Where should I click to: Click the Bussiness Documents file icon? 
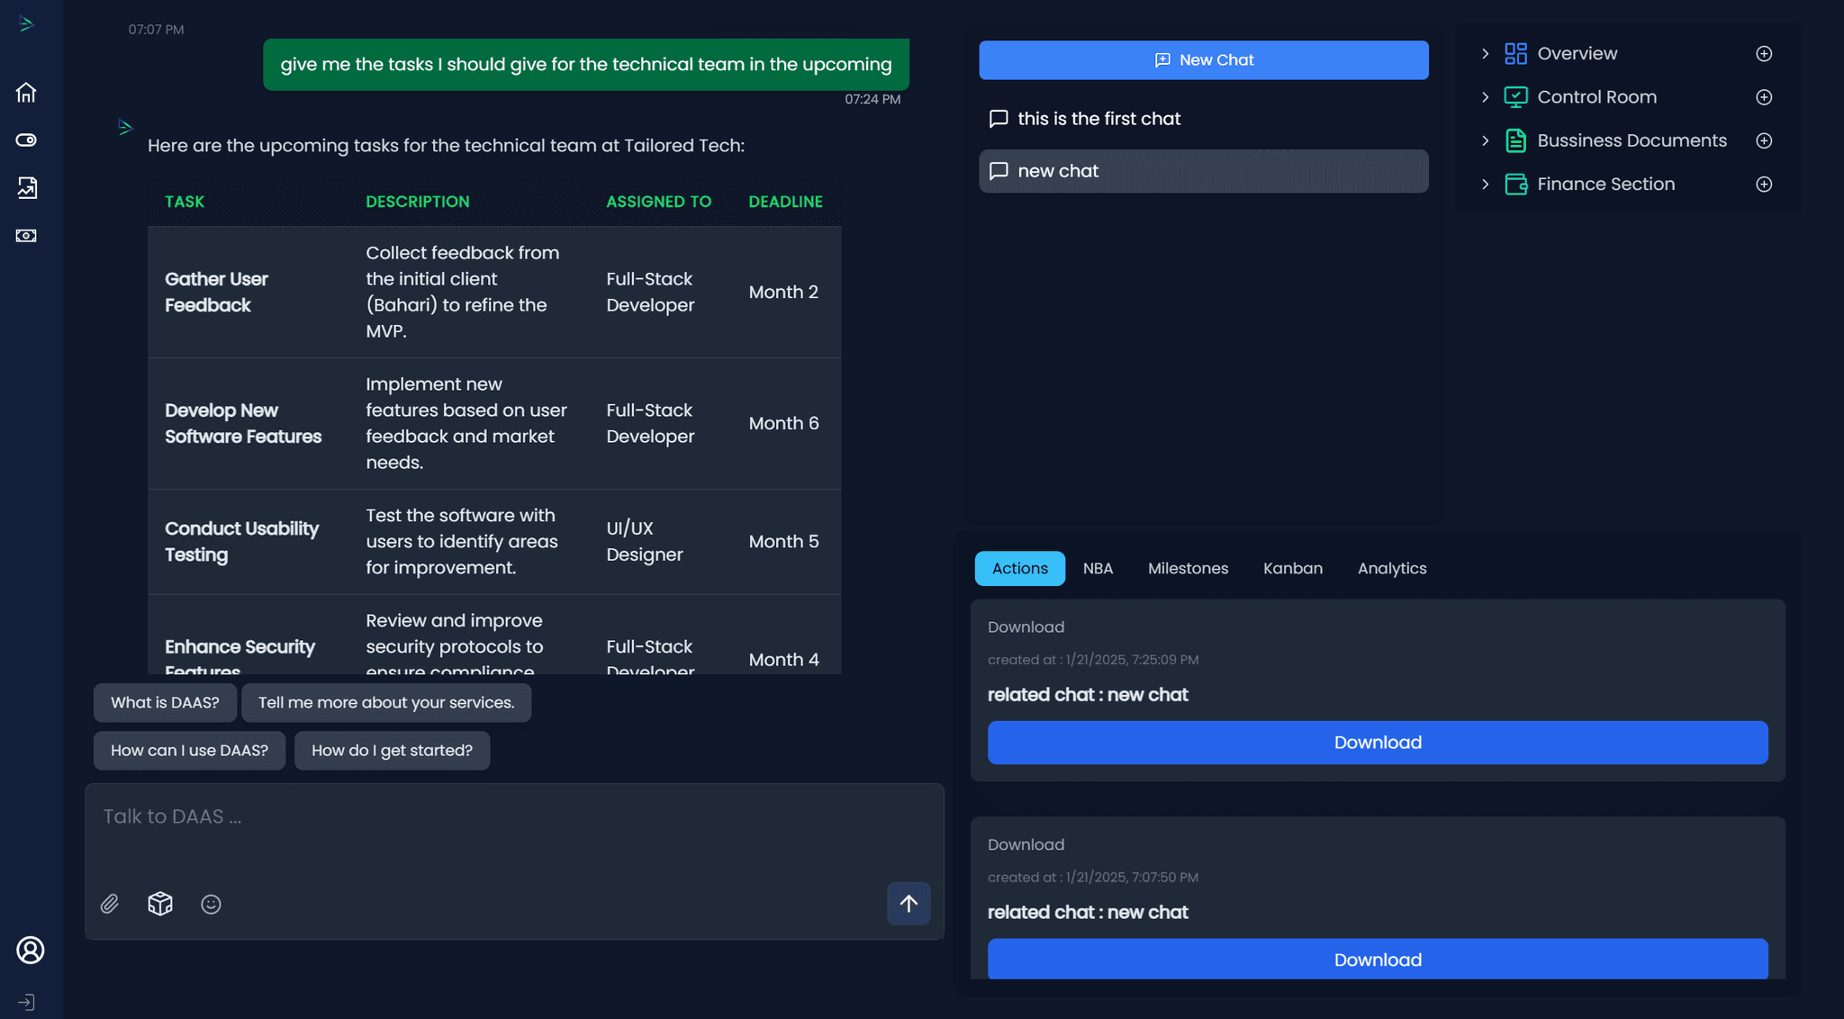point(1515,140)
